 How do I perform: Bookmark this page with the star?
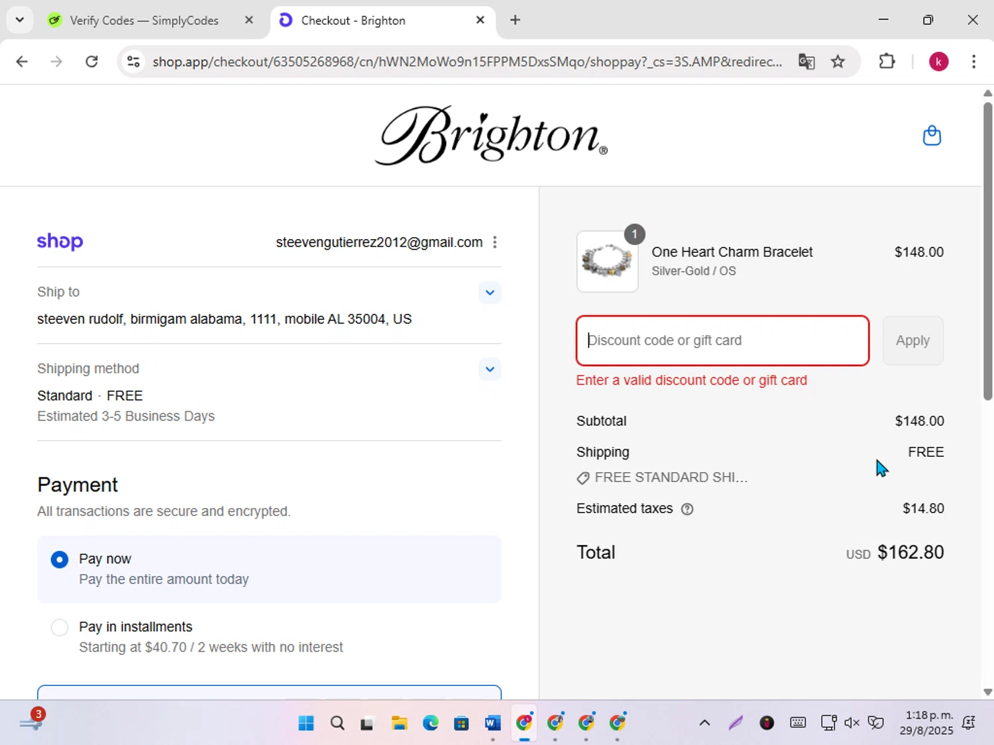point(838,62)
